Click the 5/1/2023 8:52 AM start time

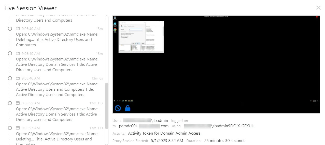tap(167, 141)
